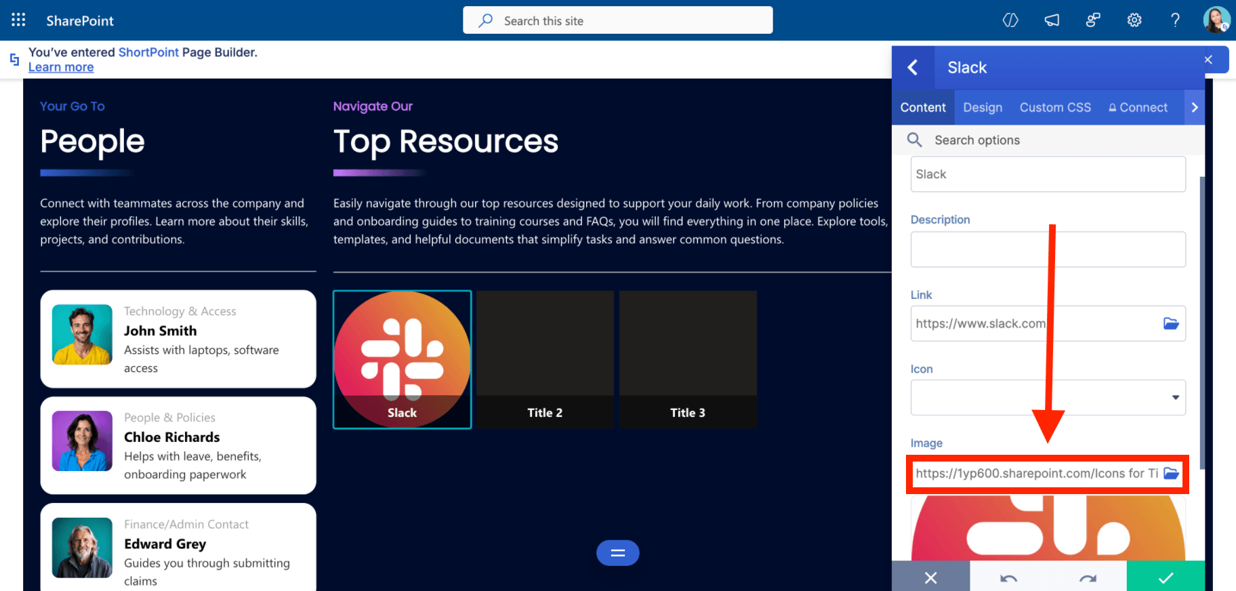Open the help question mark icon
The image size is (1236, 591).
tap(1176, 20)
